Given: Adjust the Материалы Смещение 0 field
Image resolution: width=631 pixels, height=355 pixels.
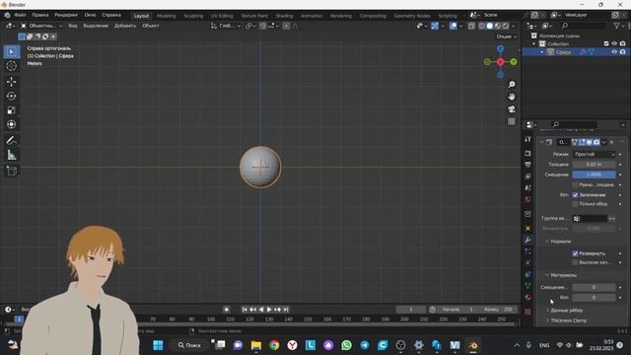Looking at the screenshot, I should pos(594,287).
